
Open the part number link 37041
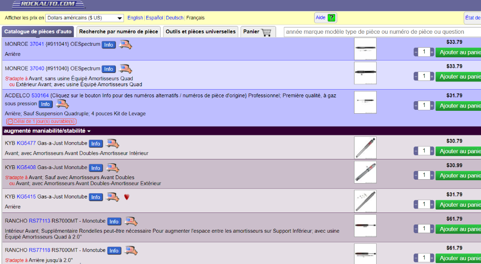37,44
